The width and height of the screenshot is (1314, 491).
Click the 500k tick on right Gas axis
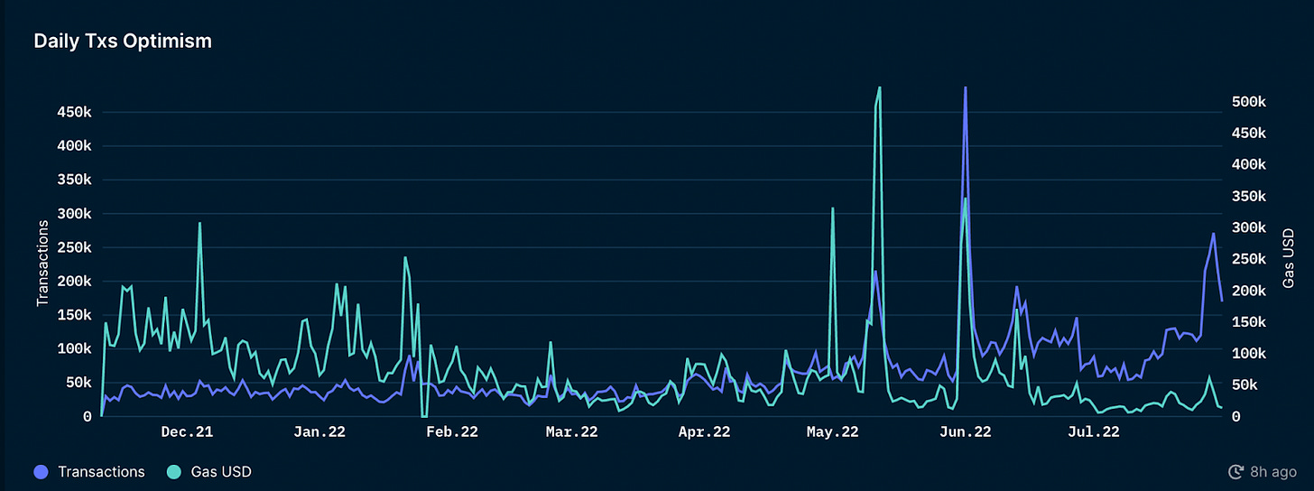1250,102
